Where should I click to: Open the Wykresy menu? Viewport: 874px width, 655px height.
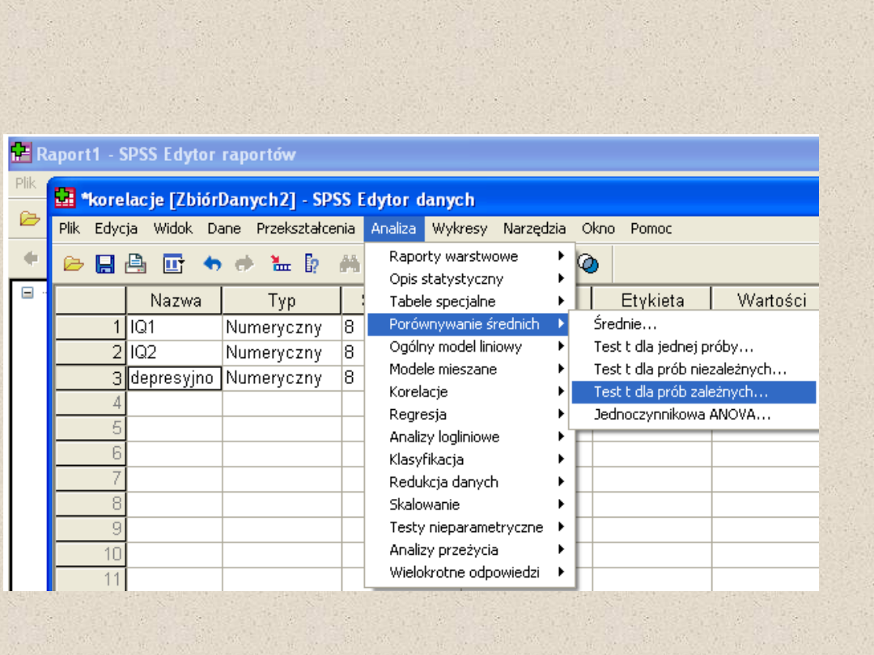(459, 229)
